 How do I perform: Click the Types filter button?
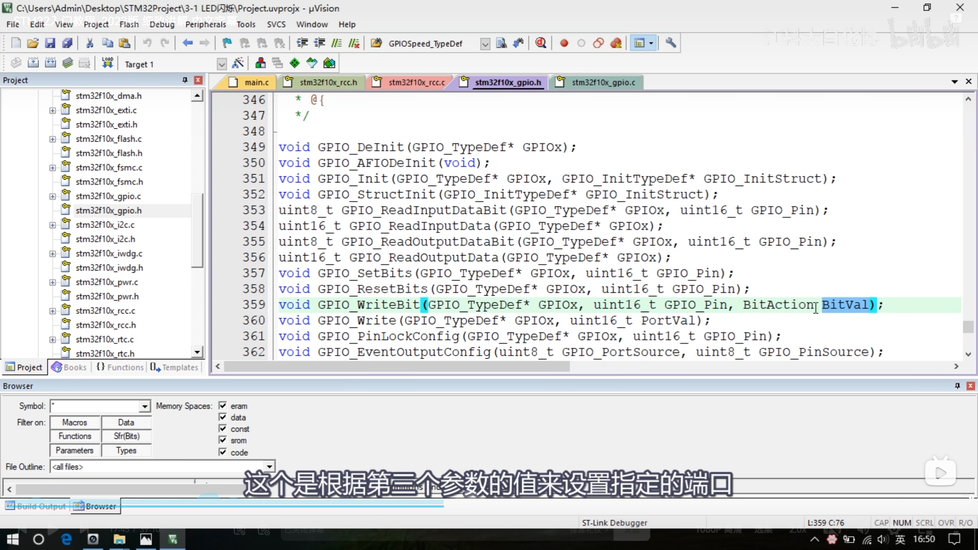click(x=126, y=451)
